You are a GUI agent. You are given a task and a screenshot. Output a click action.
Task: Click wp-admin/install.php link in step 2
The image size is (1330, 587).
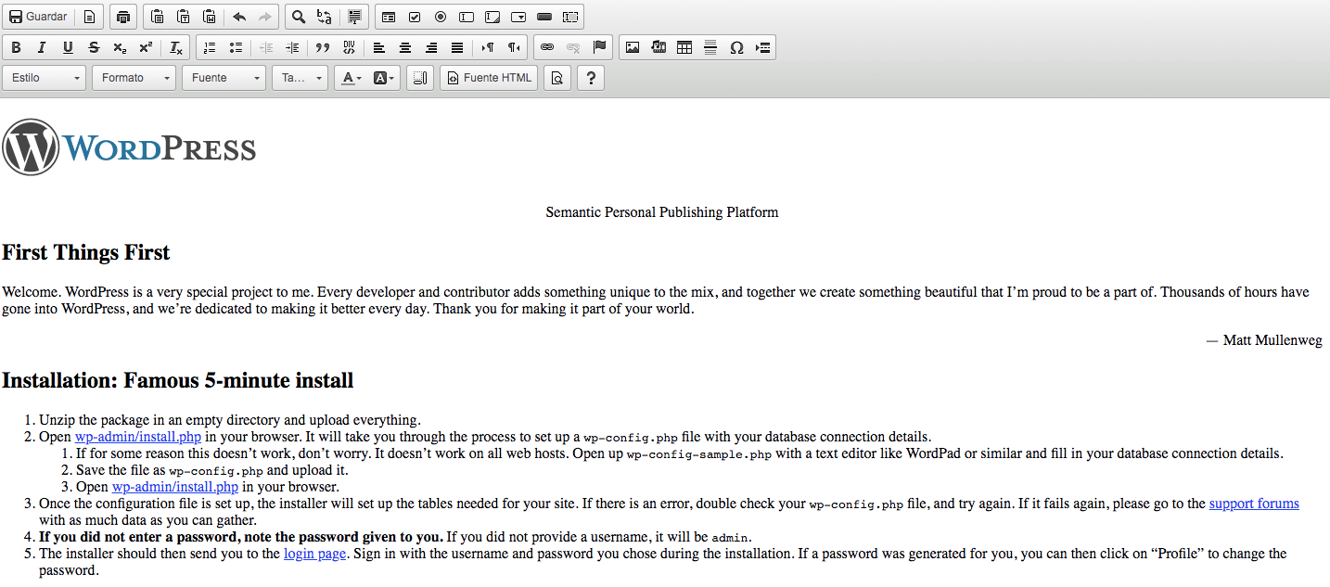138,437
